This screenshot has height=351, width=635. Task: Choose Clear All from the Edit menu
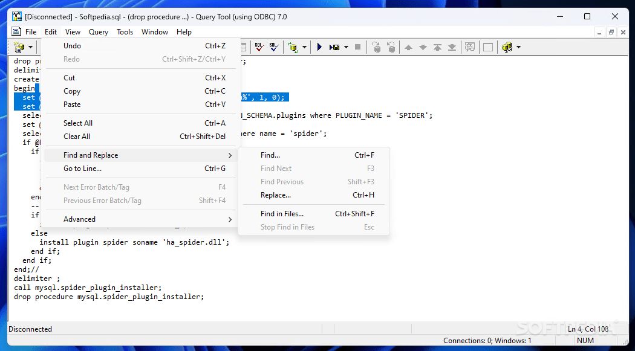pos(140,137)
